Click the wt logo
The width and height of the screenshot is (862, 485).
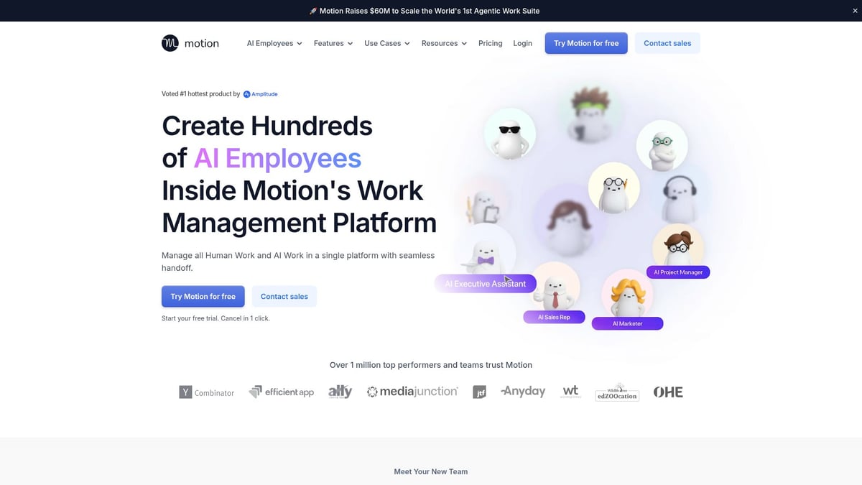click(570, 392)
